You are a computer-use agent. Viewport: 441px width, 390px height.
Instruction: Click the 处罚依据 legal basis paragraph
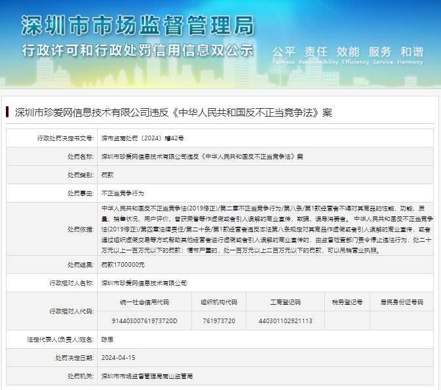coord(265,229)
